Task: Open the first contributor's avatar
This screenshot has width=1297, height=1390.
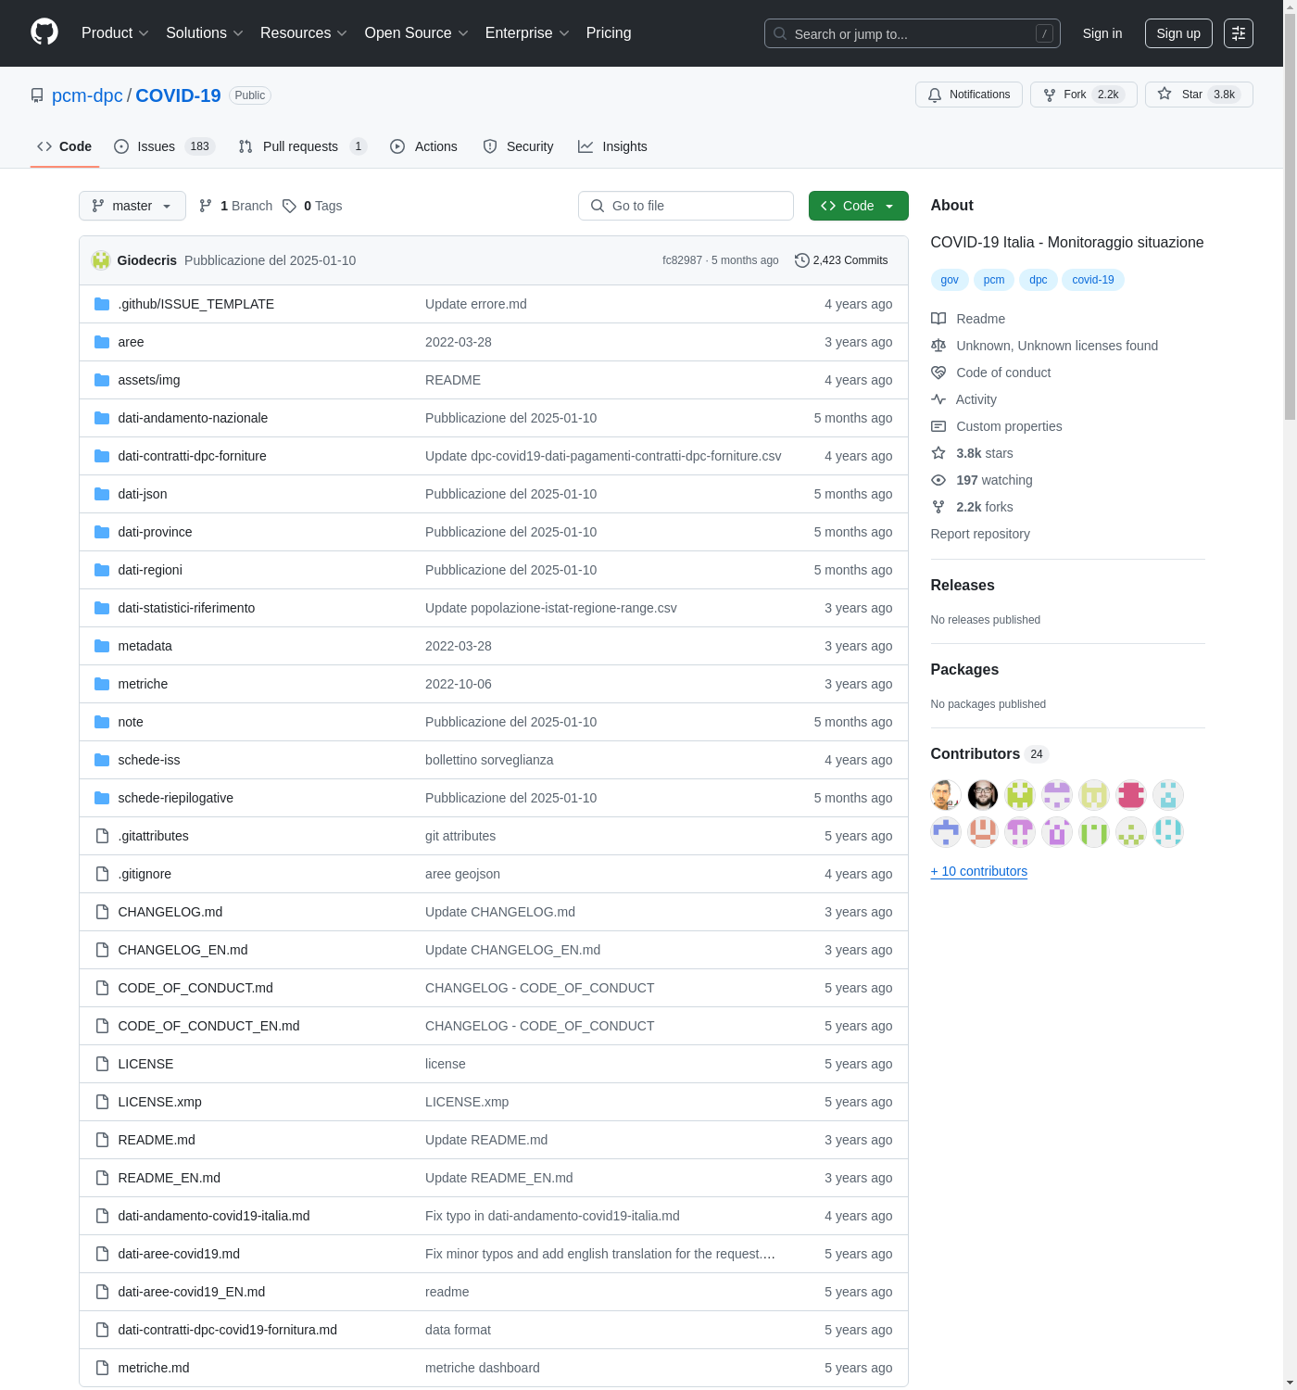Action: tap(945, 794)
